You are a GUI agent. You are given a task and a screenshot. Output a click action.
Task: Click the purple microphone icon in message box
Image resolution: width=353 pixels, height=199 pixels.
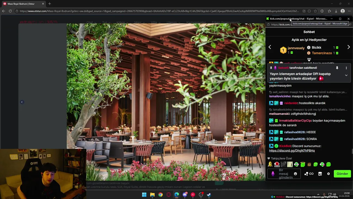(273, 174)
